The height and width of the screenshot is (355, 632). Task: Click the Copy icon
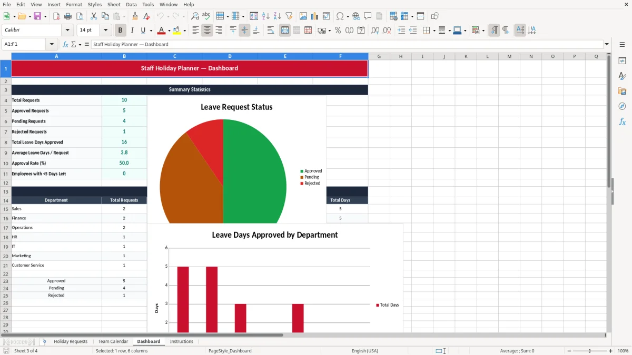105,16
